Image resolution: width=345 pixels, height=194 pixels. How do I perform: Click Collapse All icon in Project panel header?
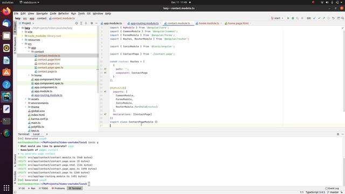pos(86,23)
